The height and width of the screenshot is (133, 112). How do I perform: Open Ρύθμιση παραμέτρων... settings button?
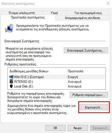[89, 95]
